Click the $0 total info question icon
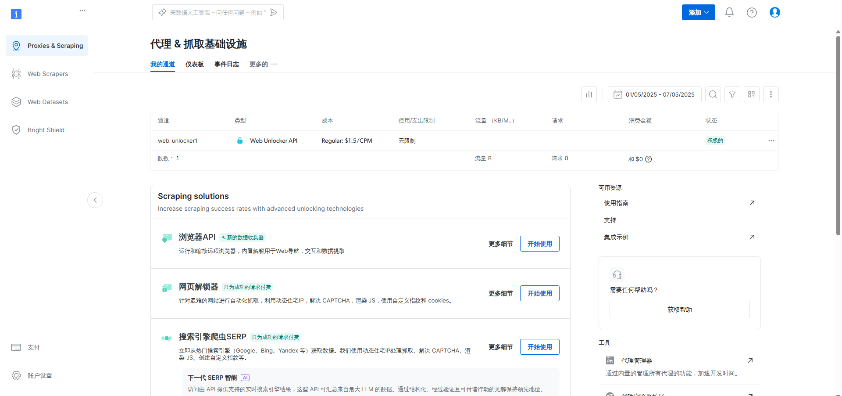842x396 pixels. [649, 159]
